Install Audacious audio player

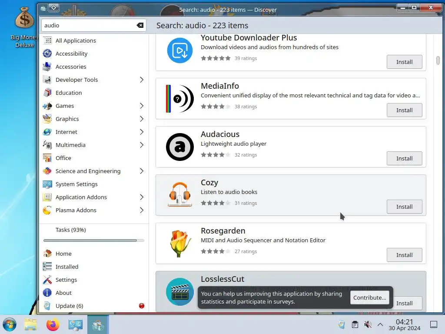click(x=404, y=158)
